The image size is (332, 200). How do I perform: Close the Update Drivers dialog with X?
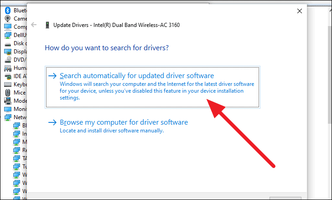pos(299,11)
